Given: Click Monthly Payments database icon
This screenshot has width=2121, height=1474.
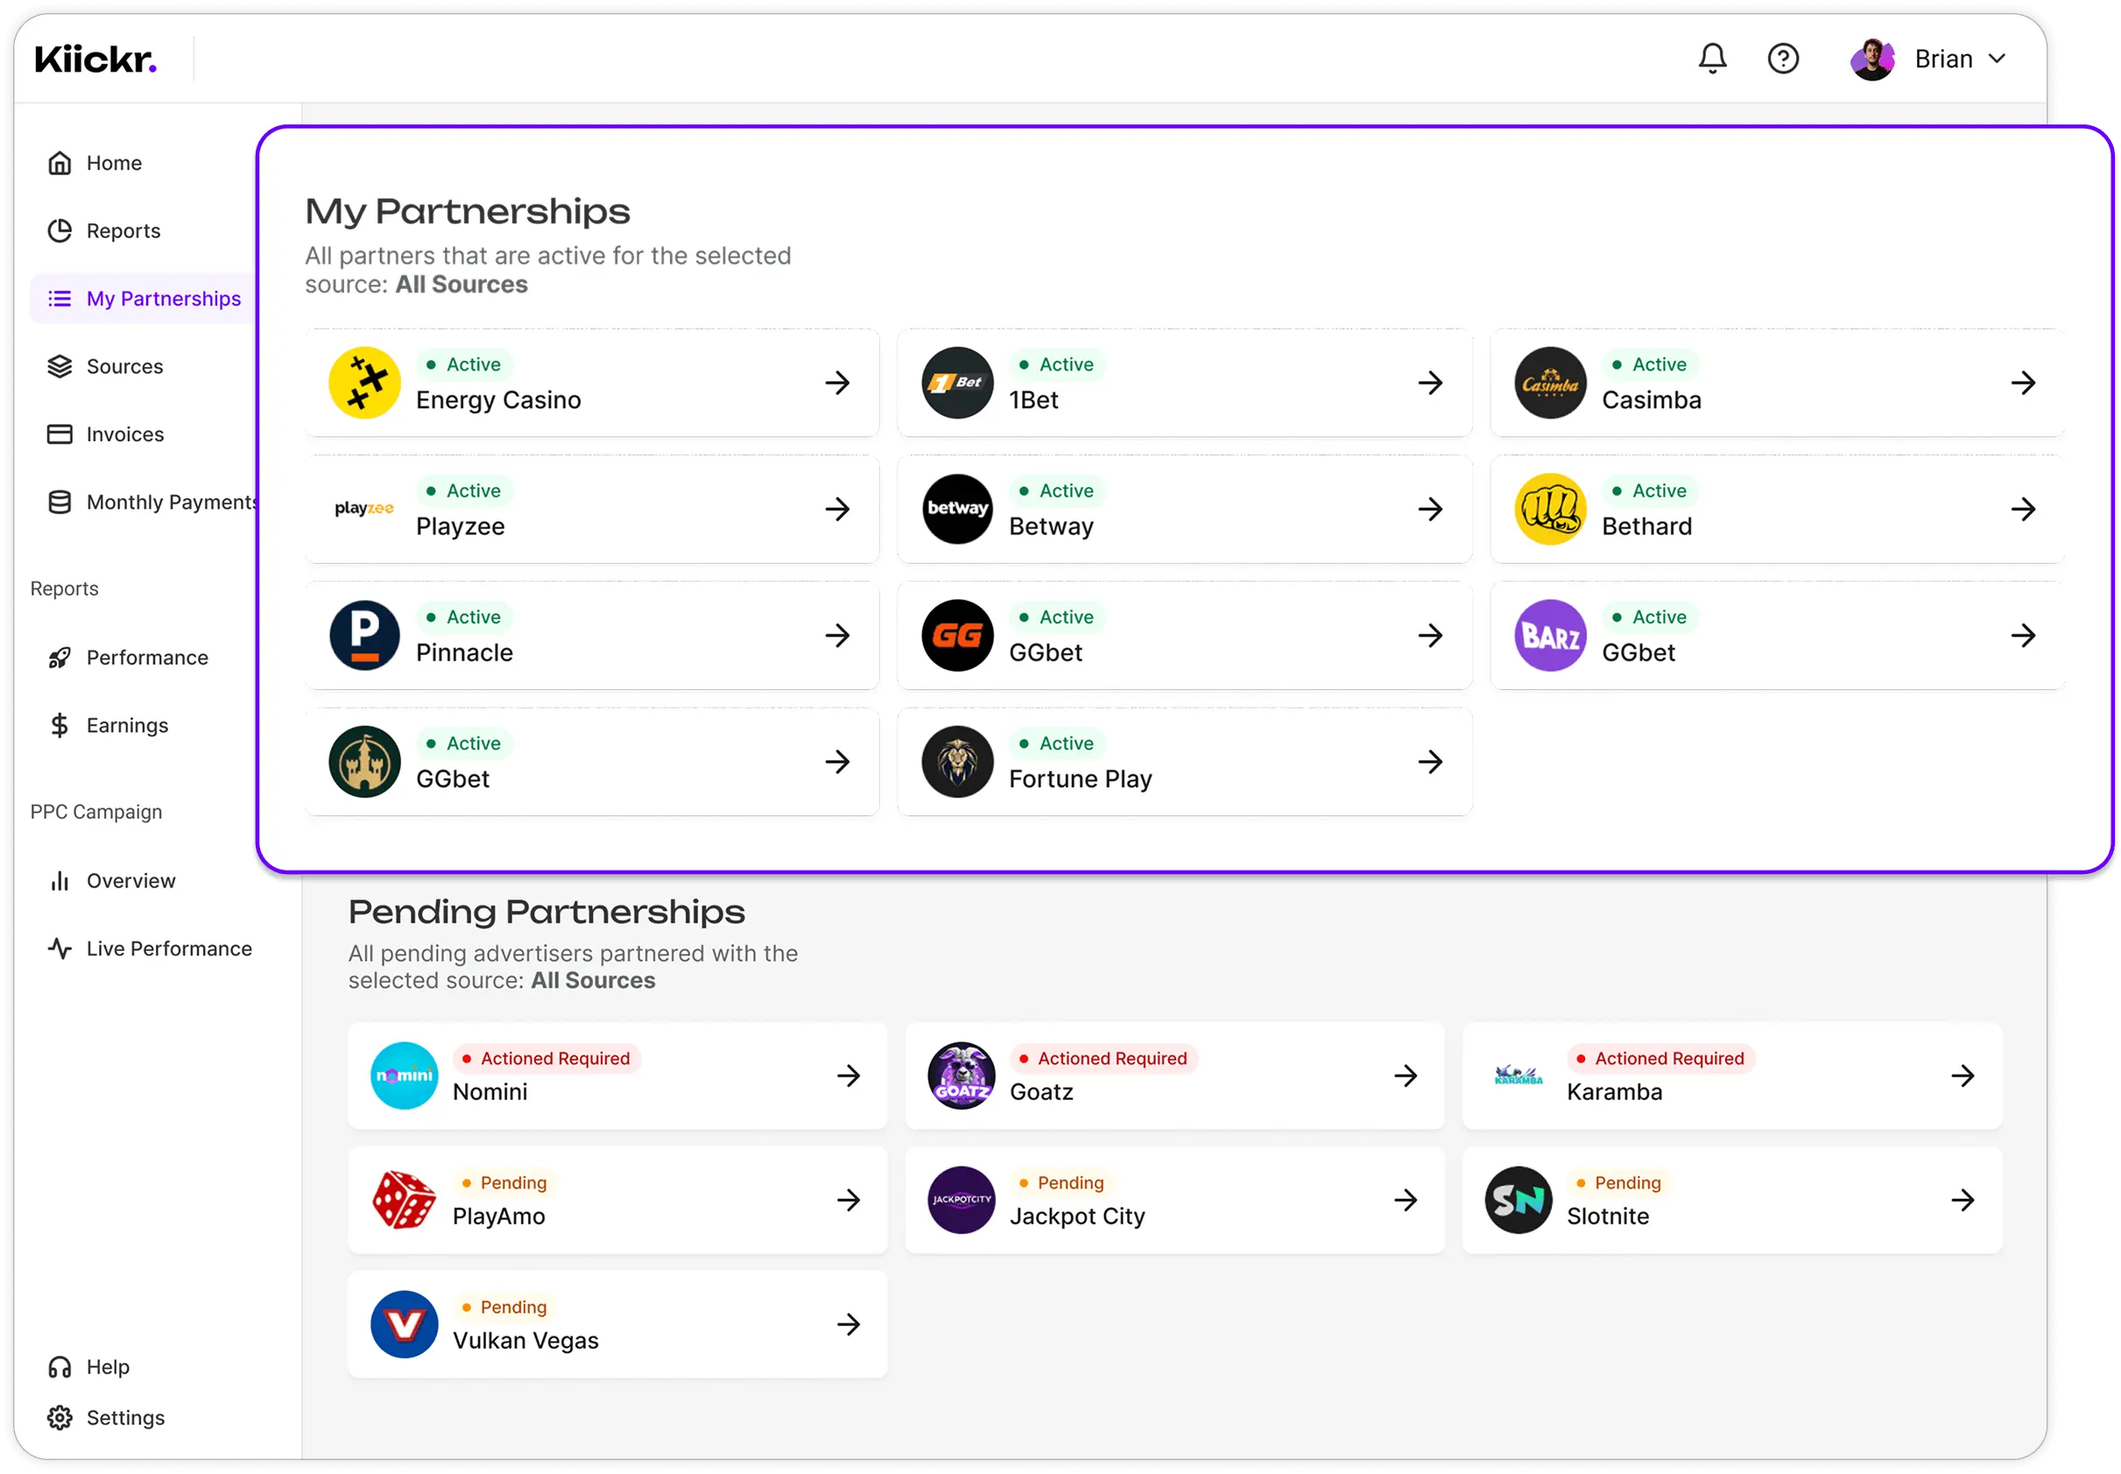Looking at the screenshot, I should [x=60, y=503].
